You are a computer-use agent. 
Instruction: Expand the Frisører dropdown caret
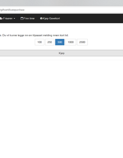point(14,18)
